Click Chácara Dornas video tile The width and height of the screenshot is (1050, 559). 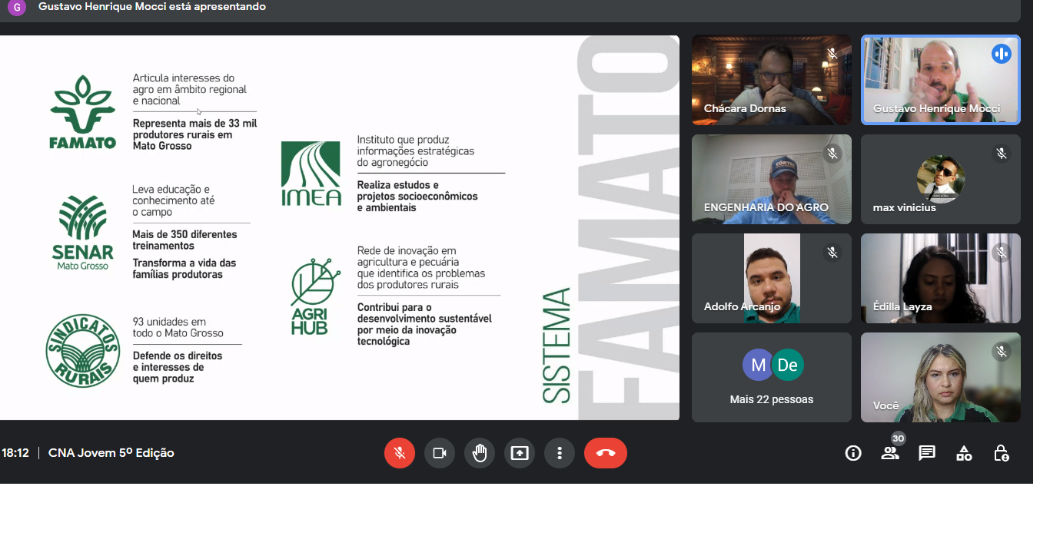point(771,80)
